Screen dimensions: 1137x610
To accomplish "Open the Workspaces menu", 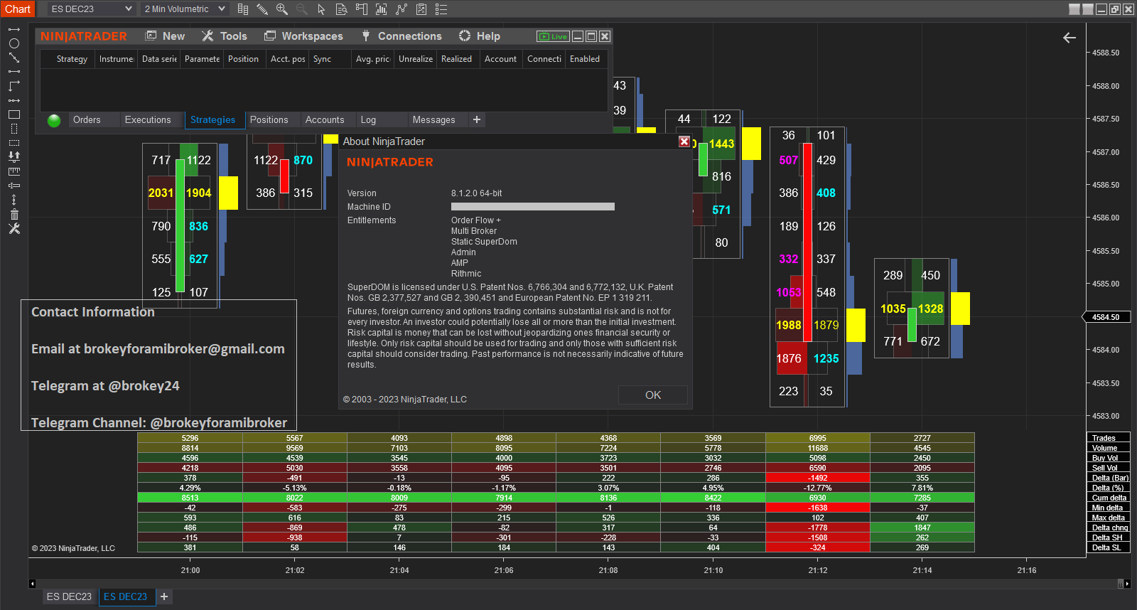I will (303, 36).
